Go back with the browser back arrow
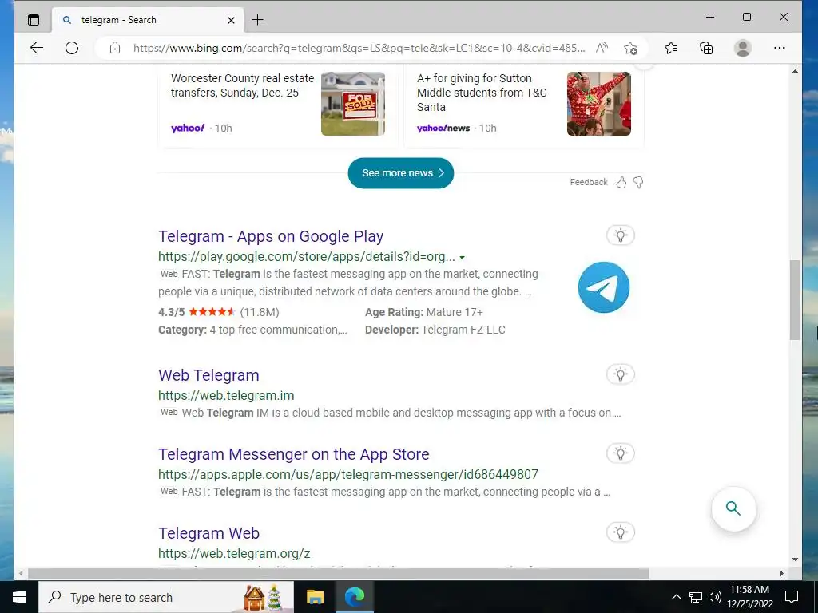 [37, 48]
